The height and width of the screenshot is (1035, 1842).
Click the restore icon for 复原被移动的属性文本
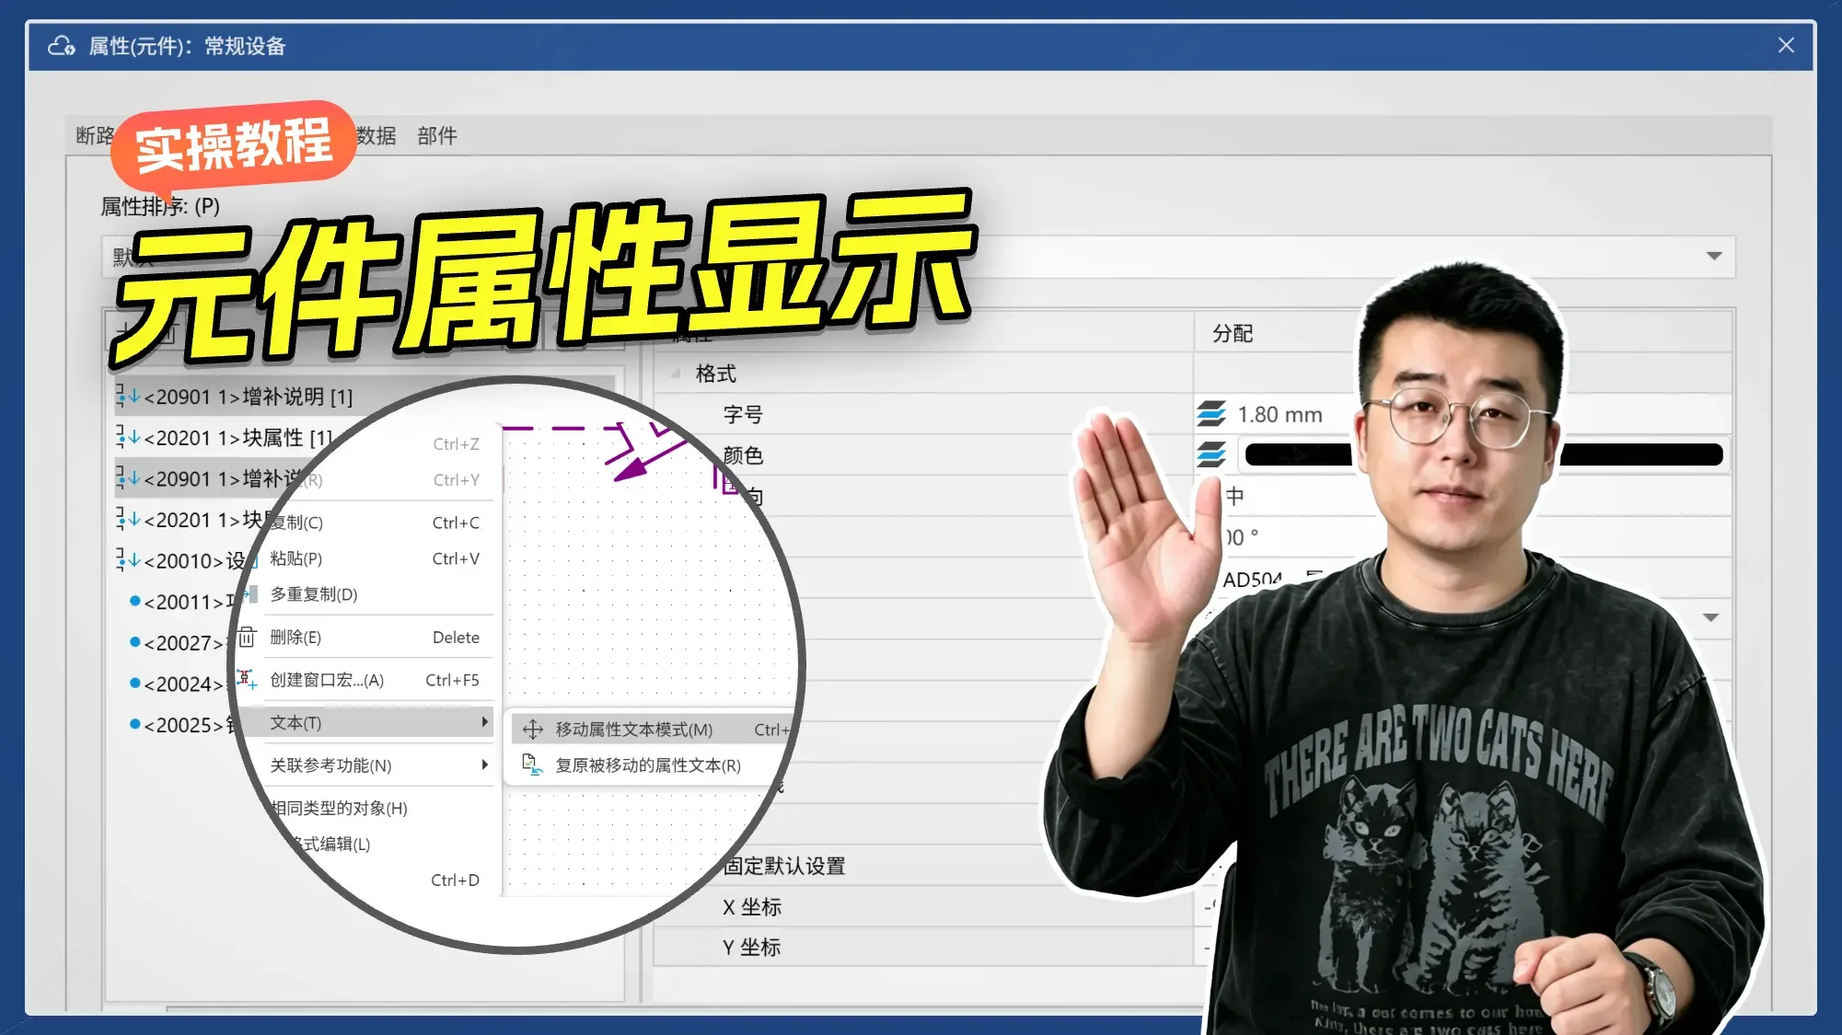click(532, 765)
